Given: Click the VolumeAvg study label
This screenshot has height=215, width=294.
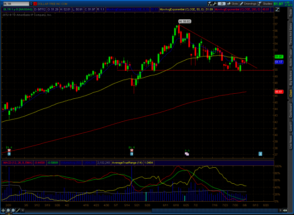Looking at the screenshot, I should point(71,163).
